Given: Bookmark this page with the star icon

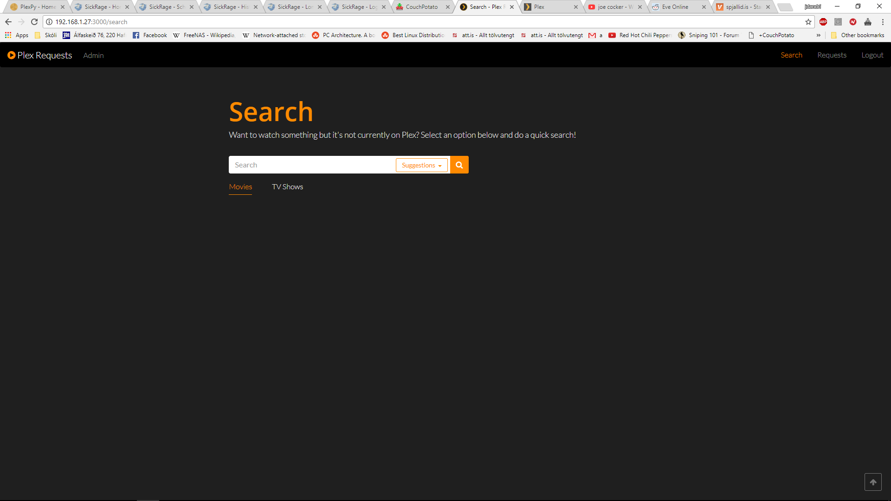Looking at the screenshot, I should tap(809, 22).
